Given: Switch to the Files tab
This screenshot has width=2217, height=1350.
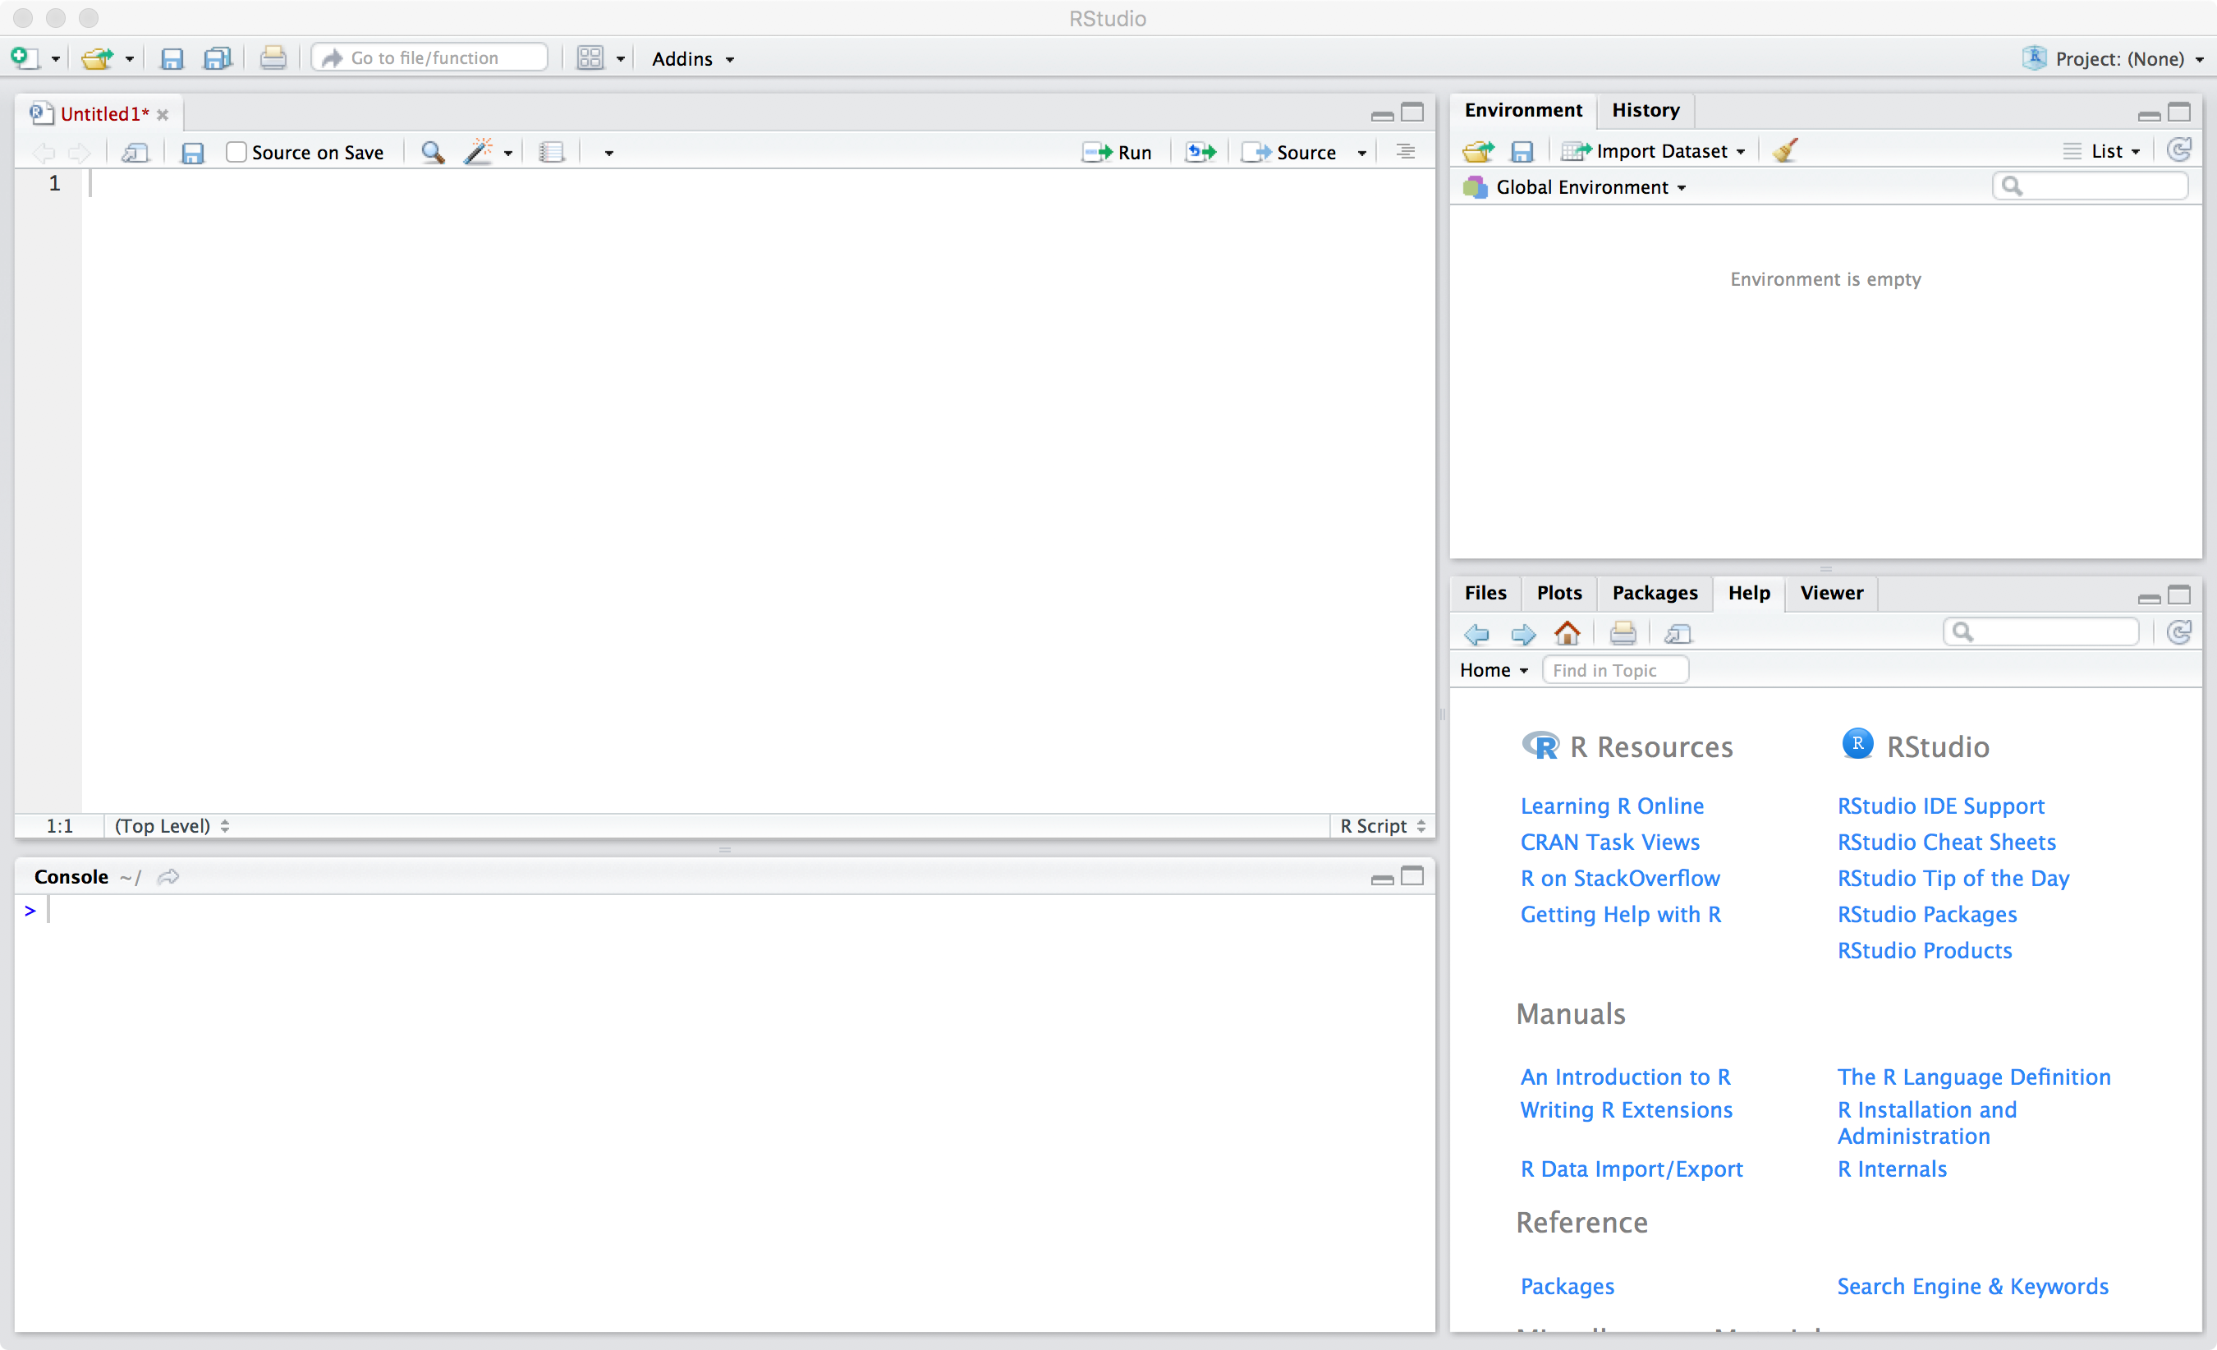Looking at the screenshot, I should [1485, 592].
